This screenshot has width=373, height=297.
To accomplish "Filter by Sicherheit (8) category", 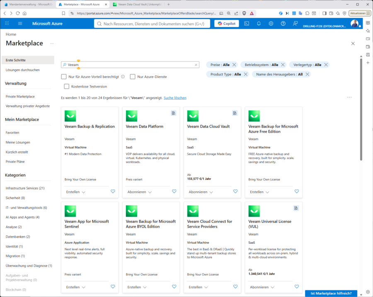I will (15, 198).
